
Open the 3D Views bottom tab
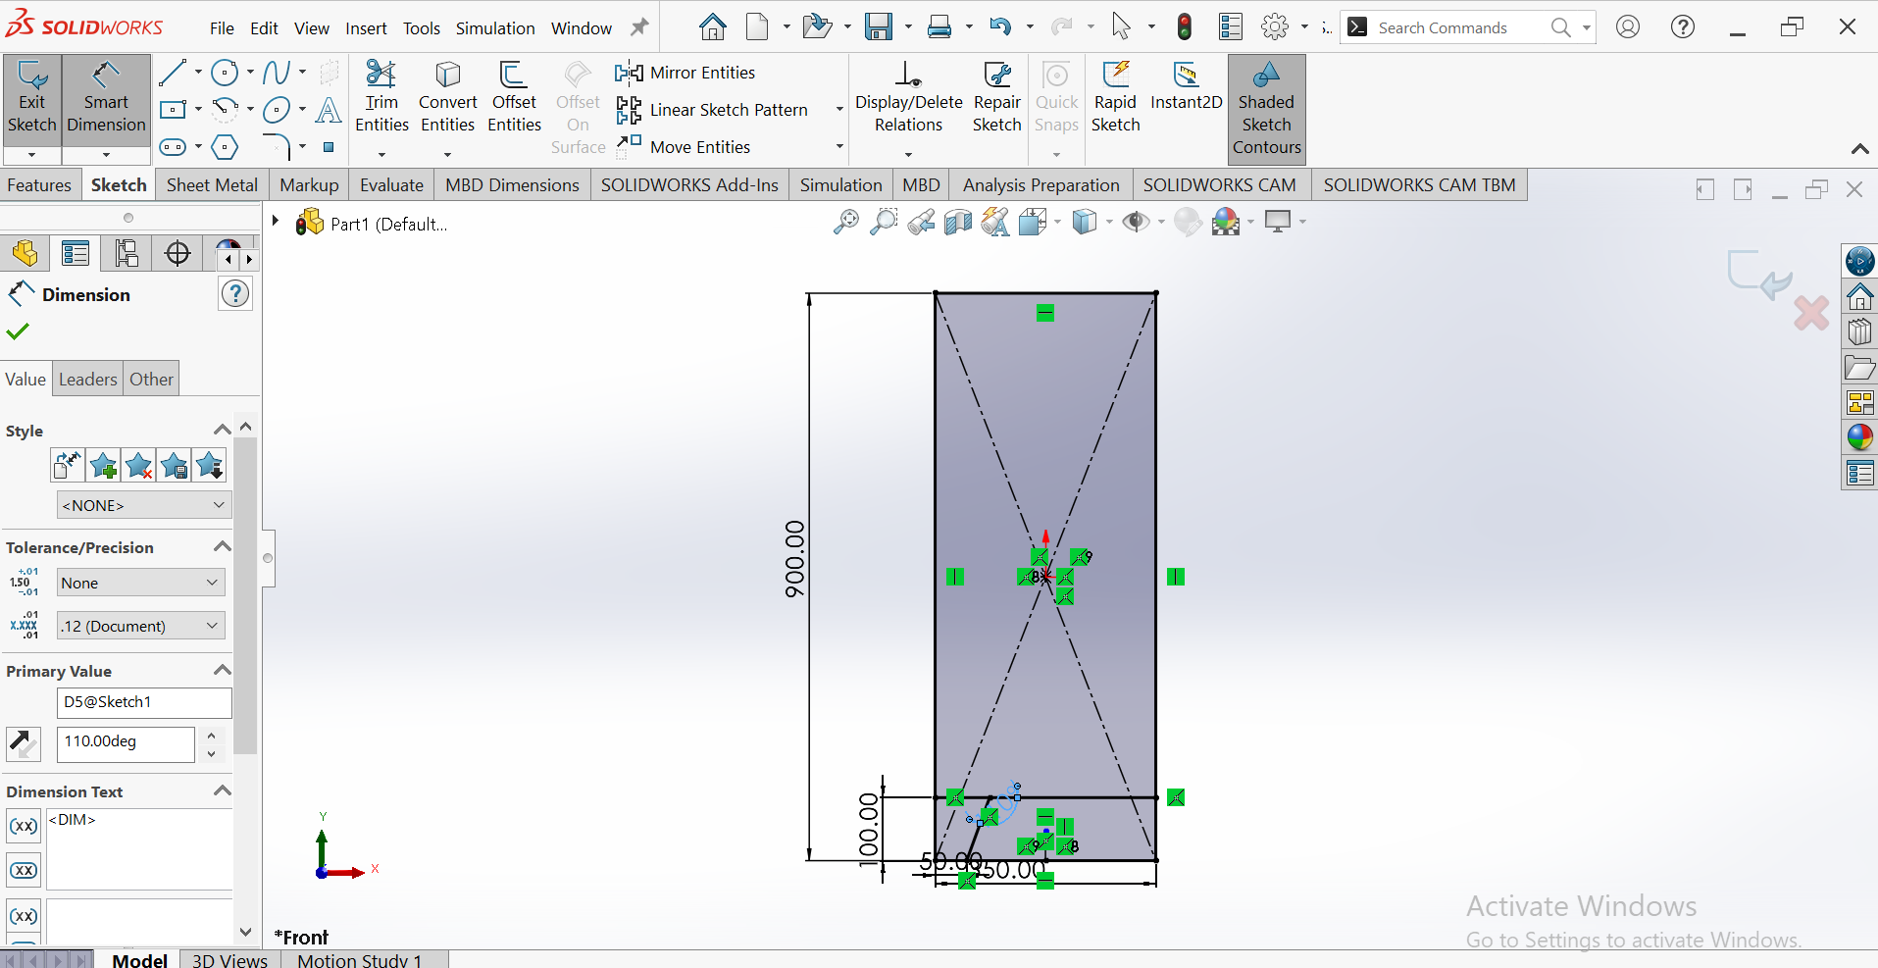[x=229, y=959]
